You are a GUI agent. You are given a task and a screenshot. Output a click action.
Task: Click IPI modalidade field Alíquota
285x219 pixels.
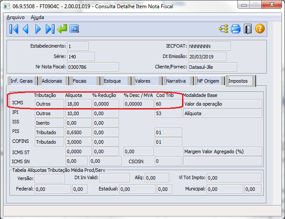pos(223,113)
